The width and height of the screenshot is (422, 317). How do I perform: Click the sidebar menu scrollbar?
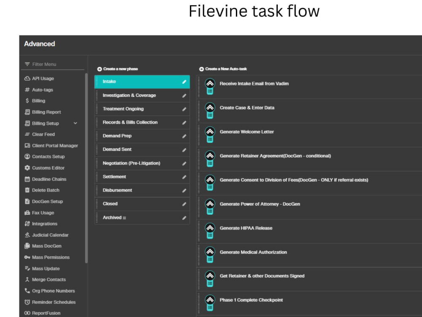[x=86, y=168]
